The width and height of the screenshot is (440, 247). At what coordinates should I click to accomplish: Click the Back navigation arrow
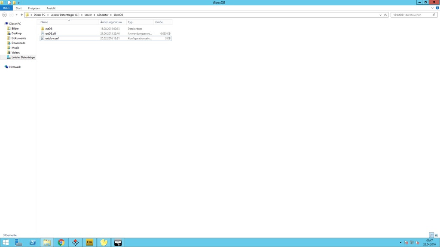tap(5, 15)
